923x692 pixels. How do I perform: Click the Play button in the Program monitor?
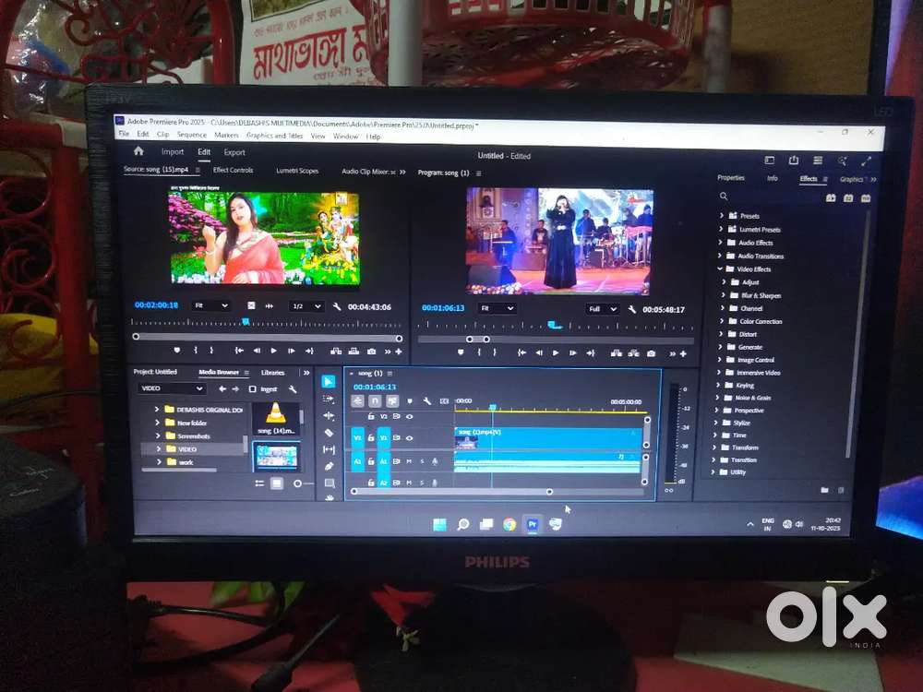pyautogui.click(x=556, y=353)
